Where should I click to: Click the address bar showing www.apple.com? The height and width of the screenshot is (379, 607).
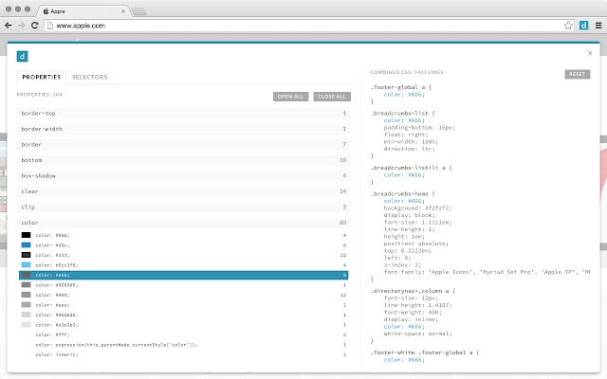click(285, 26)
